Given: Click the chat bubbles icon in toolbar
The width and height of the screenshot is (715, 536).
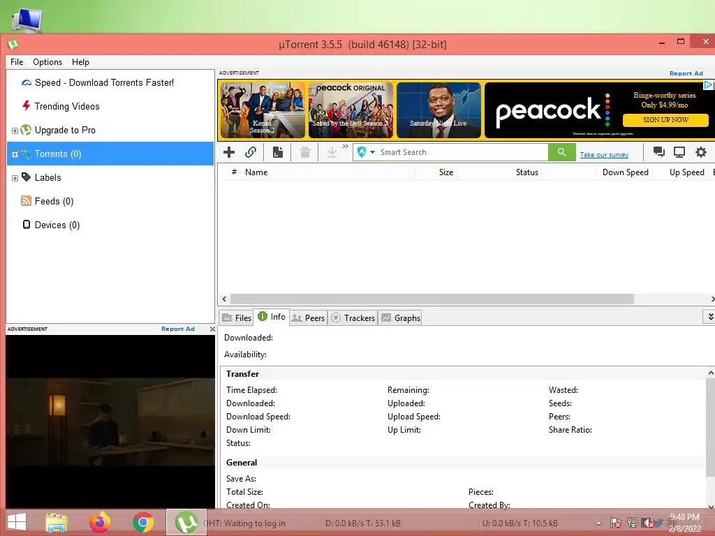Looking at the screenshot, I should pyautogui.click(x=658, y=151).
